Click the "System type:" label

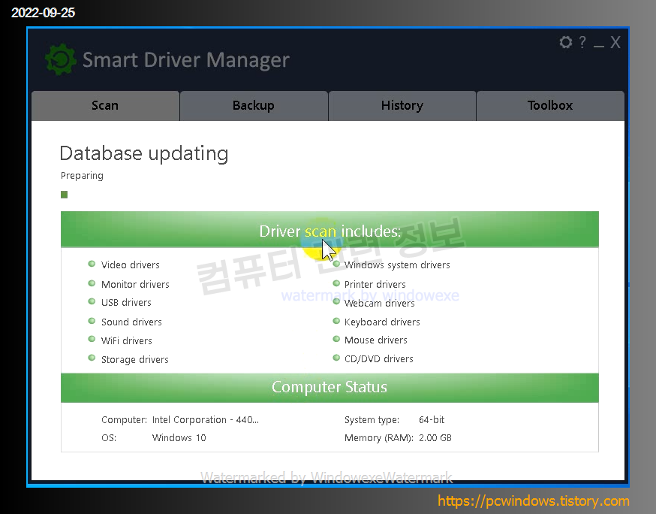point(372,420)
